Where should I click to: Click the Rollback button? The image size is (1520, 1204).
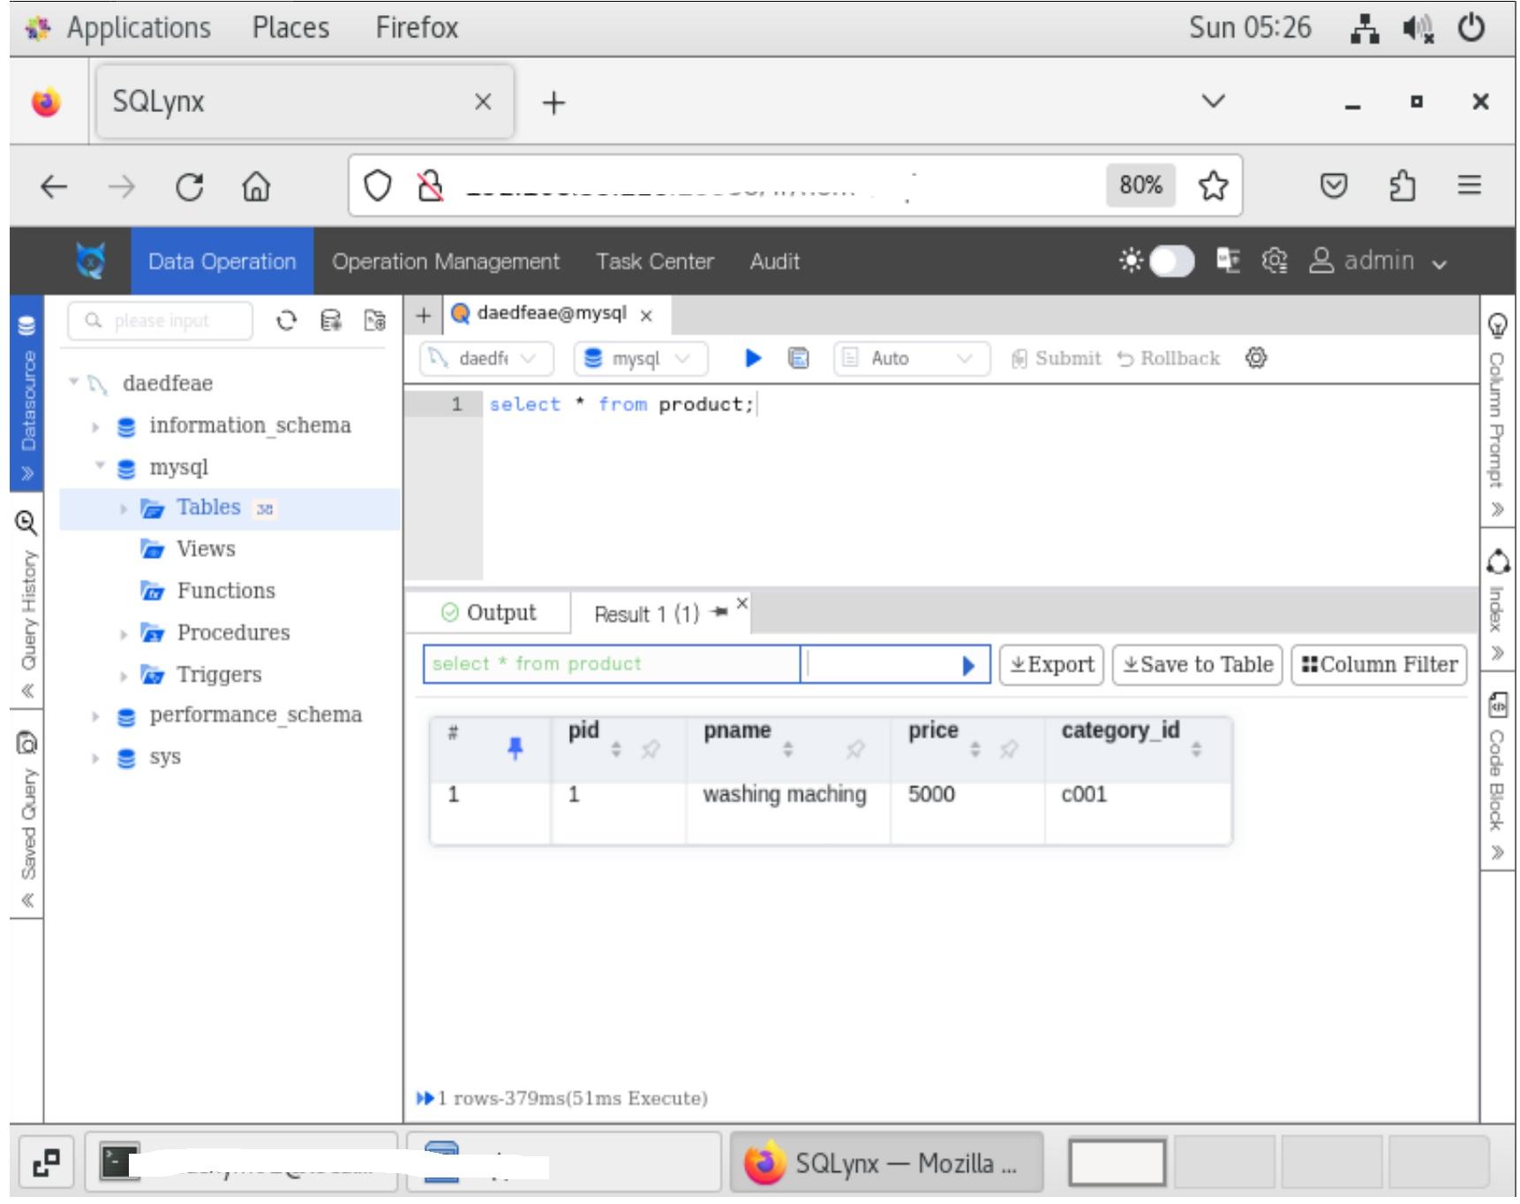[x=1168, y=358]
